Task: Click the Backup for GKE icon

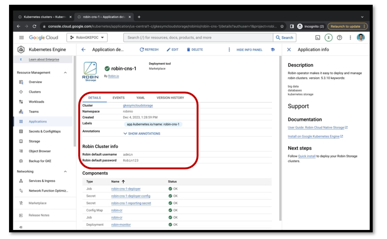Action: pos(21,161)
